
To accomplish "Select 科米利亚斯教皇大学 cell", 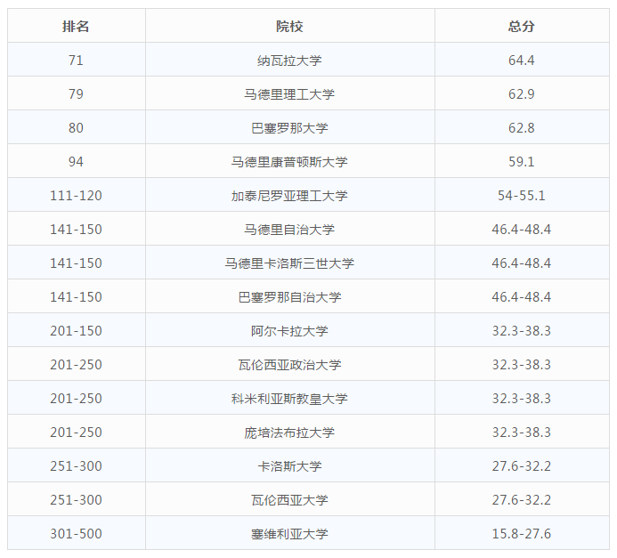I will tap(289, 399).
